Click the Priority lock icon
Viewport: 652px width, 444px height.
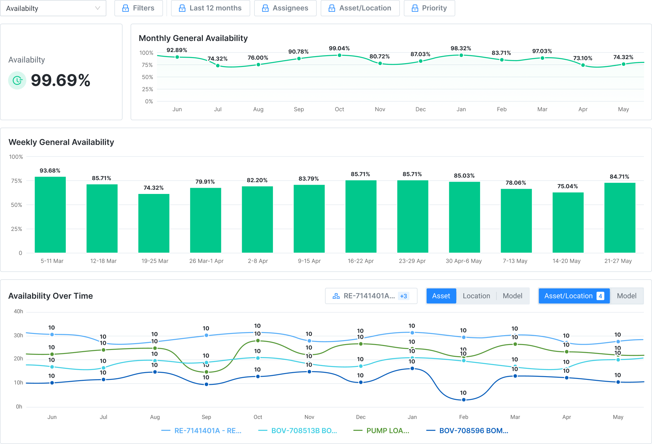pos(415,8)
